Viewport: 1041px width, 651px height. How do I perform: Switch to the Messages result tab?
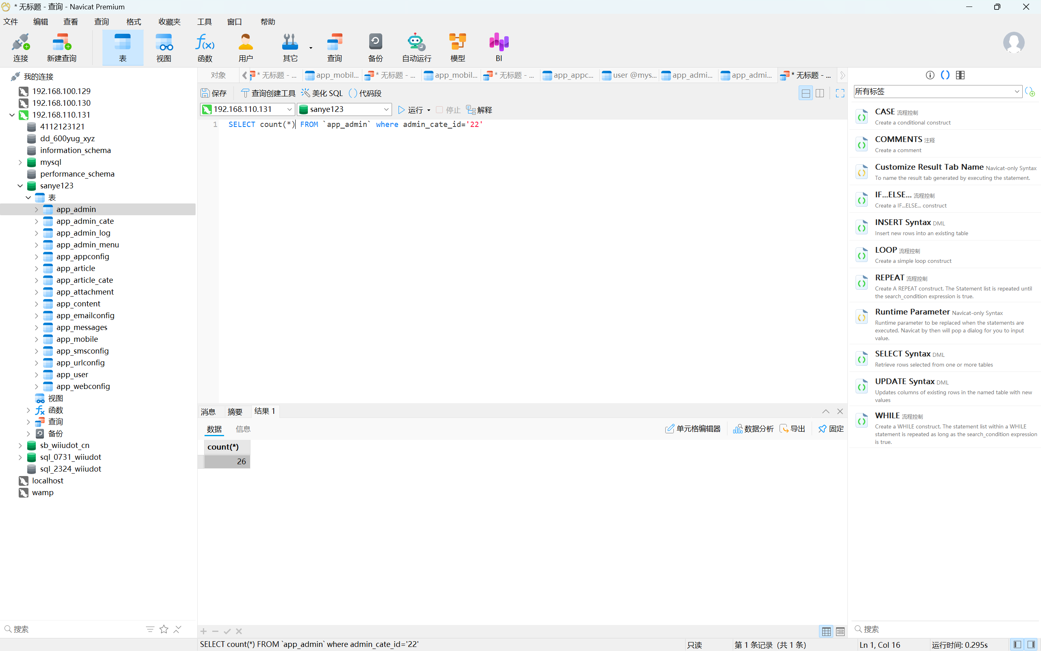pyautogui.click(x=208, y=412)
